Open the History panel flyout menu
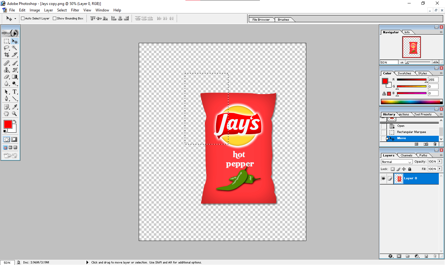The image size is (445, 265). [x=441, y=114]
